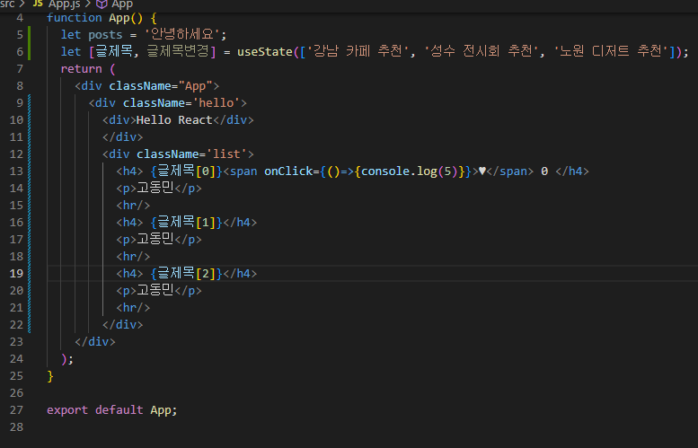Click the closing </div> on line 23

pos(95,342)
